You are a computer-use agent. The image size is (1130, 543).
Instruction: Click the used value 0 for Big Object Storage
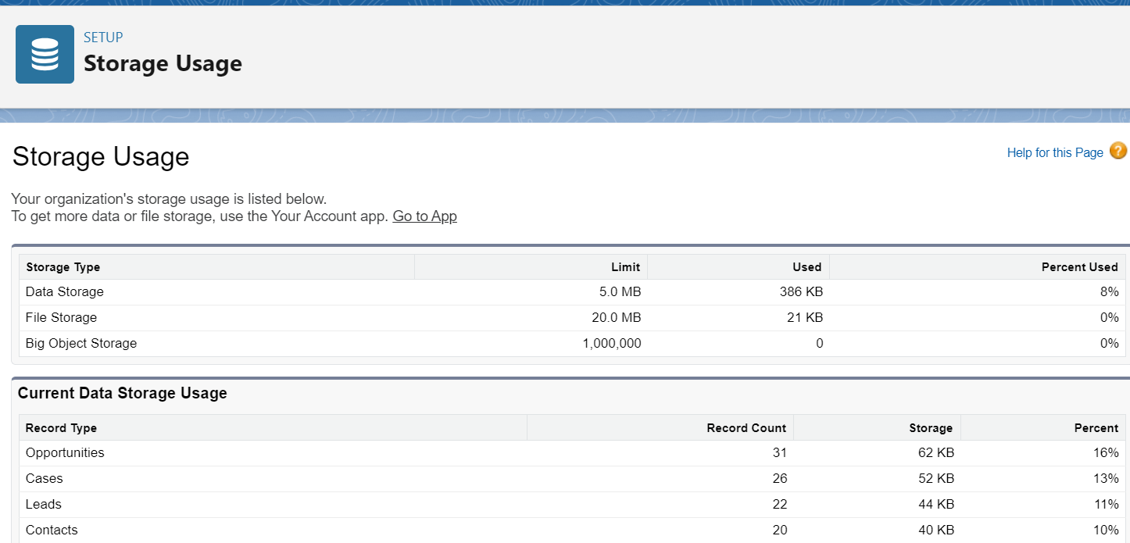click(819, 343)
